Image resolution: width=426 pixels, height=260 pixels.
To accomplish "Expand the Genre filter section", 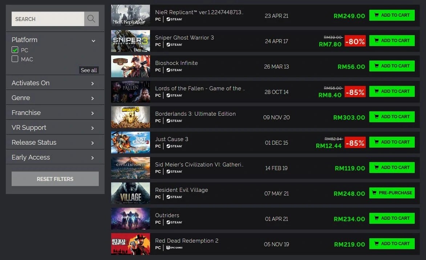I will click(55, 98).
